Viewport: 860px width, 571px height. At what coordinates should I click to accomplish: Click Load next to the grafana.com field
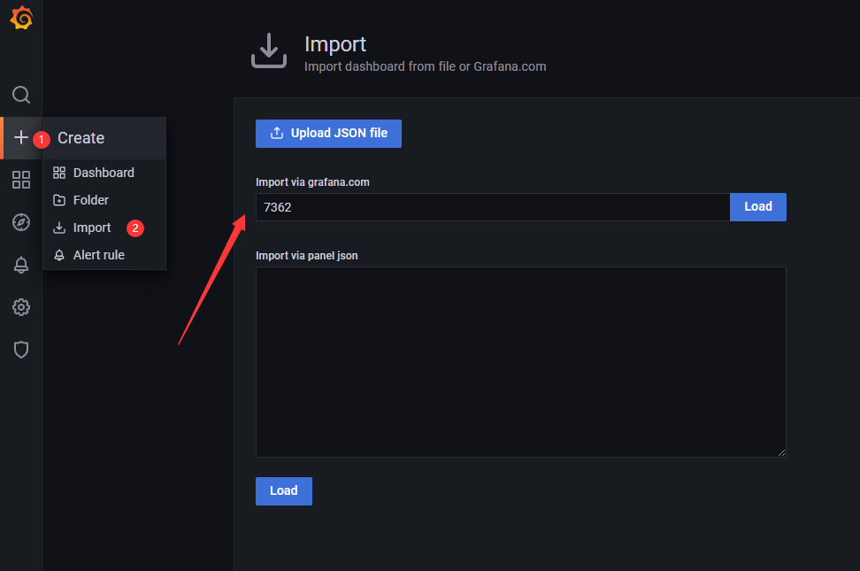[757, 207]
